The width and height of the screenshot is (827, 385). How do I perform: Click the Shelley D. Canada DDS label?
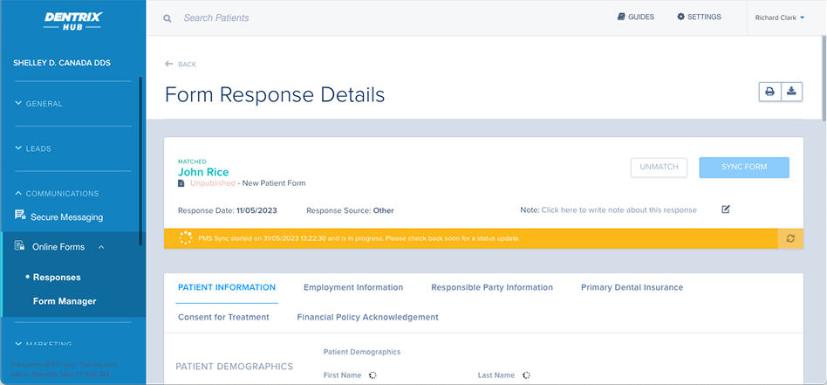pos(62,63)
